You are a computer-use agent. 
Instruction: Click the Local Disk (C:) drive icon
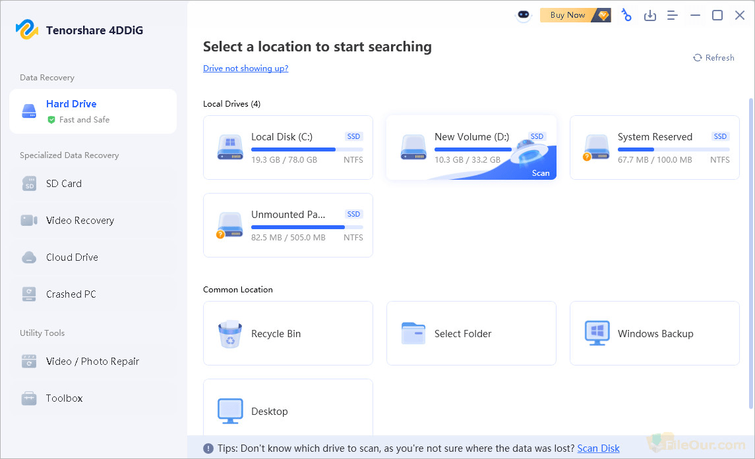[230, 147]
